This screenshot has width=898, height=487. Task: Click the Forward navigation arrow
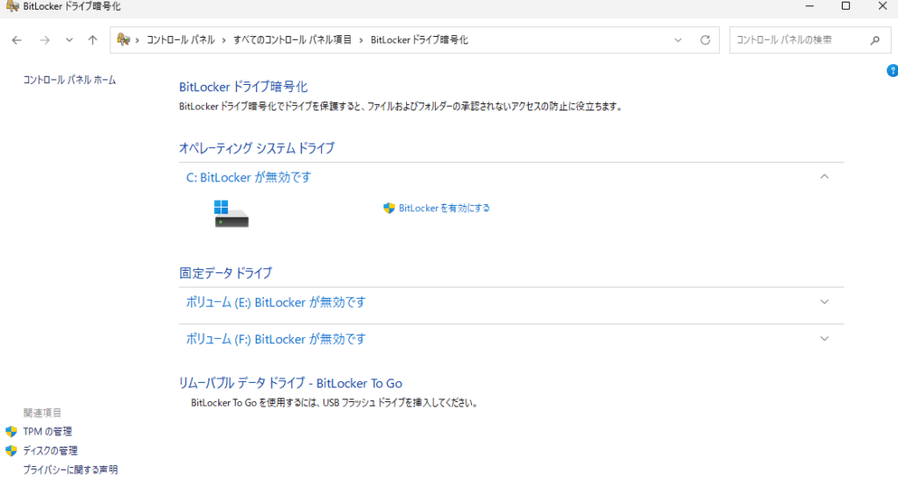click(45, 40)
